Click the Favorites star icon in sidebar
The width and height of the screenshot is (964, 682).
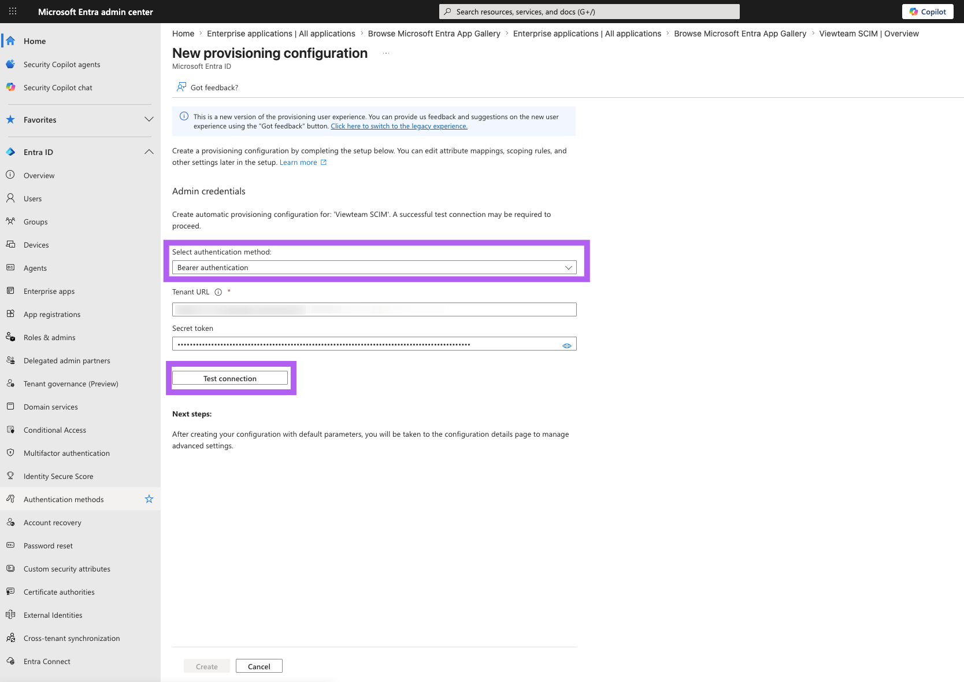click(10, 120)
